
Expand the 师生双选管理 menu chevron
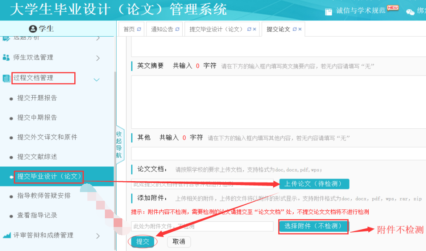[98, 58]
